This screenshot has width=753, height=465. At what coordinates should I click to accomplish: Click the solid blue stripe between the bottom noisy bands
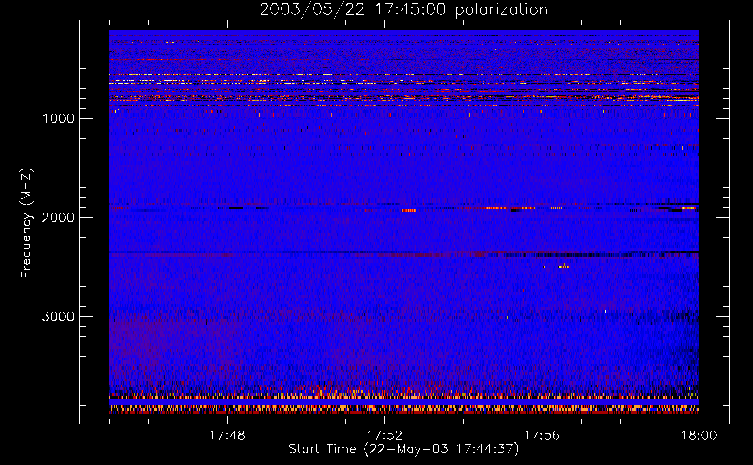[x=404, y=402]
